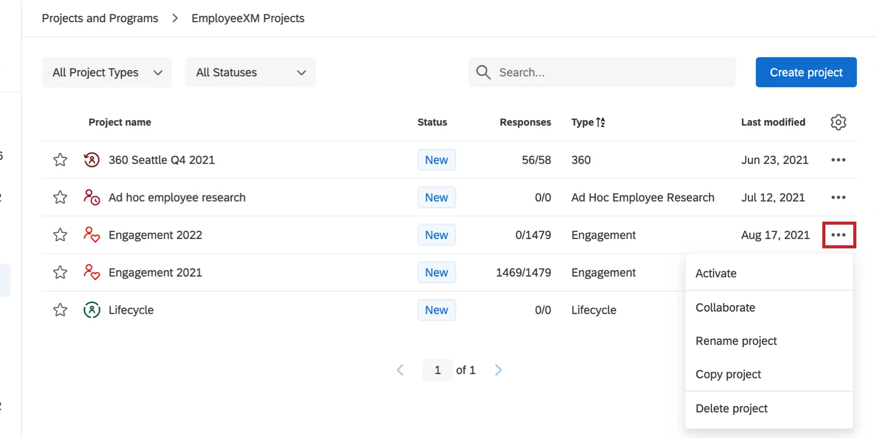Select Activate from the context menu
Screen dimensions: 877x438
716,273
